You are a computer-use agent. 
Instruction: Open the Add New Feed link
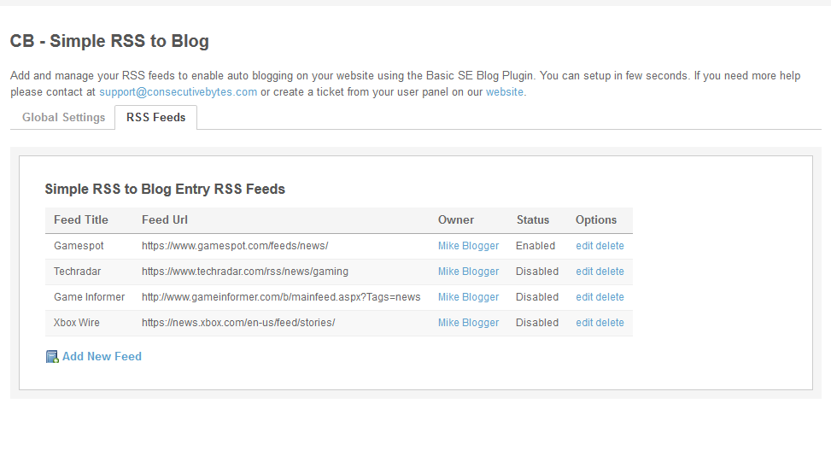pyautogui.click(x=102, y=357)
